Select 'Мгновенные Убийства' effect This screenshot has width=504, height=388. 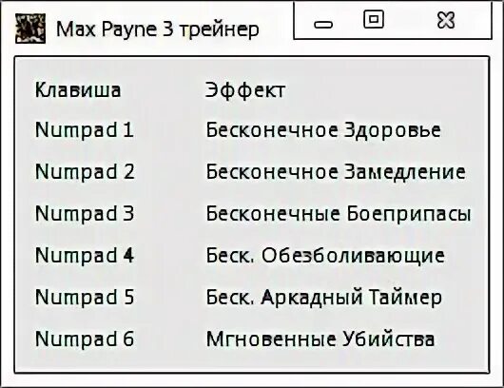[x=320, y=339]
